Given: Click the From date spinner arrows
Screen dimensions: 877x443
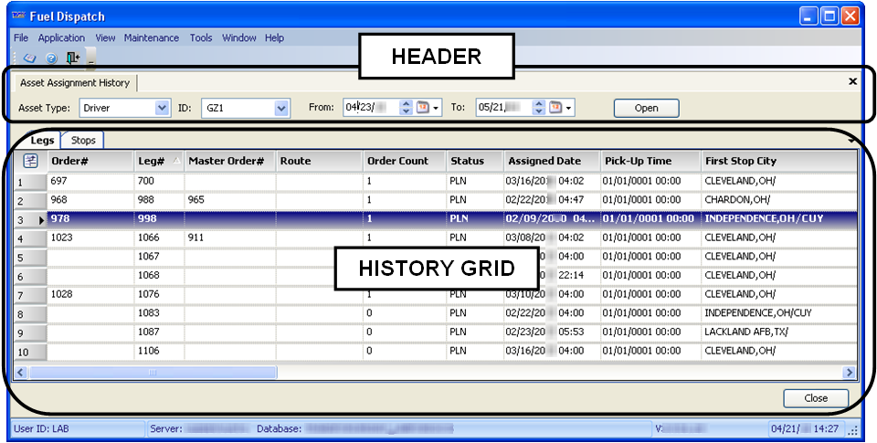Looking at the screenshot, I should pos(407,108).
